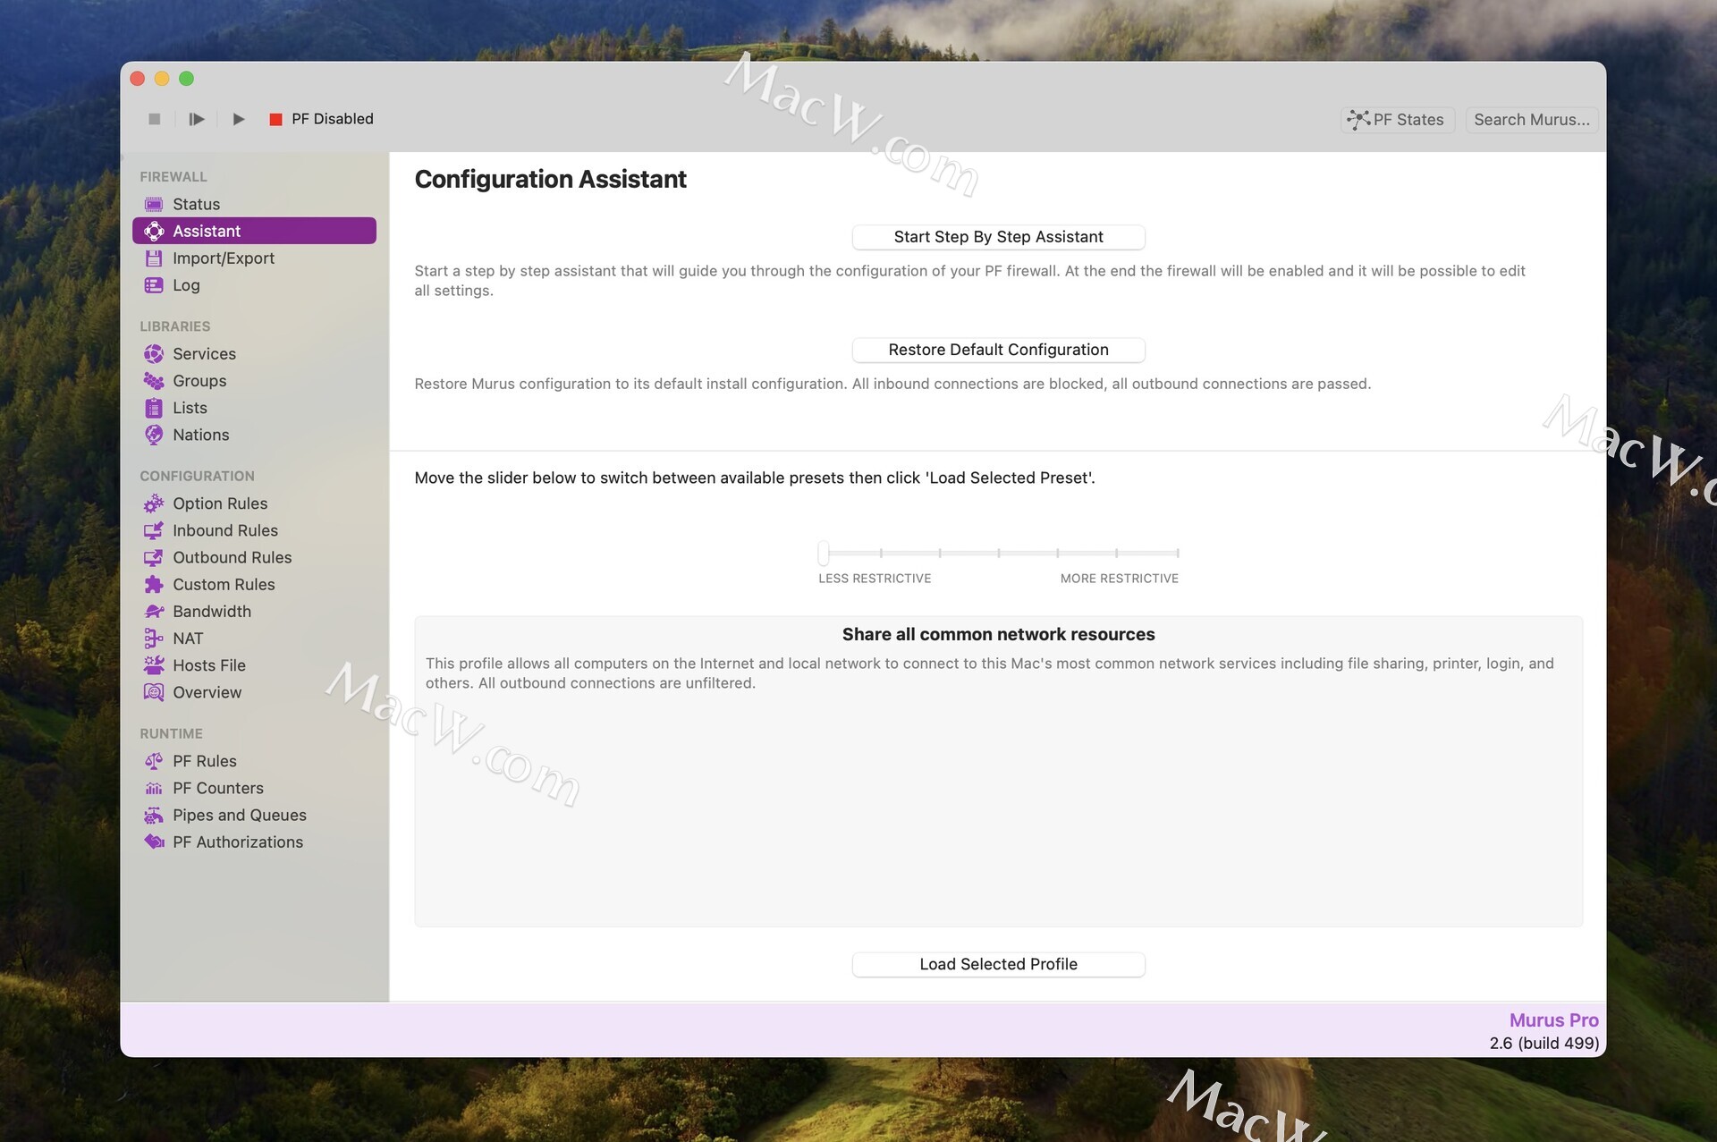Open the NAT configuration
Viewport: 1717px width, 1142px height.
188,639
